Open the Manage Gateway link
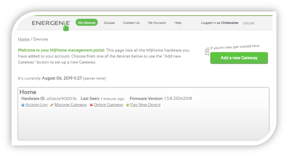This screenshot has height=157, width=288. point(71,105)
